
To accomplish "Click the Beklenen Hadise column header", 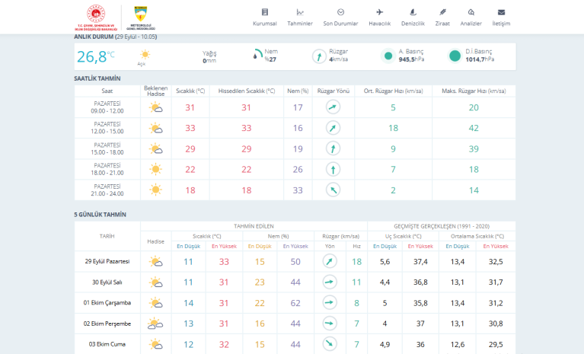I will (x=155, y=91).
